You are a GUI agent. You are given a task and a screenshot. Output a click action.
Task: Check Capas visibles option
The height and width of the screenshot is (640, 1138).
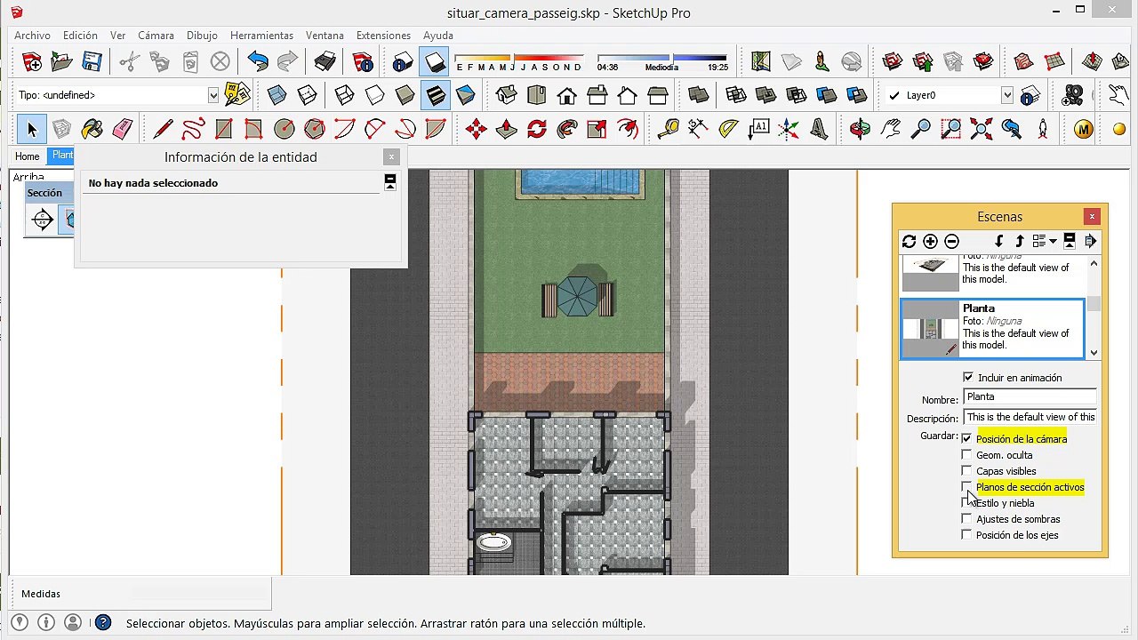(x=966, y=471)
